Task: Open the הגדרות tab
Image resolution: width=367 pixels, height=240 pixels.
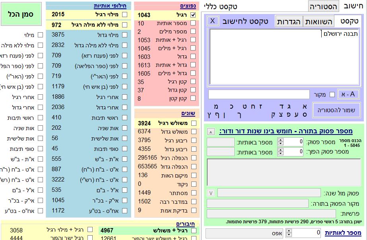Action: (289, 21)
